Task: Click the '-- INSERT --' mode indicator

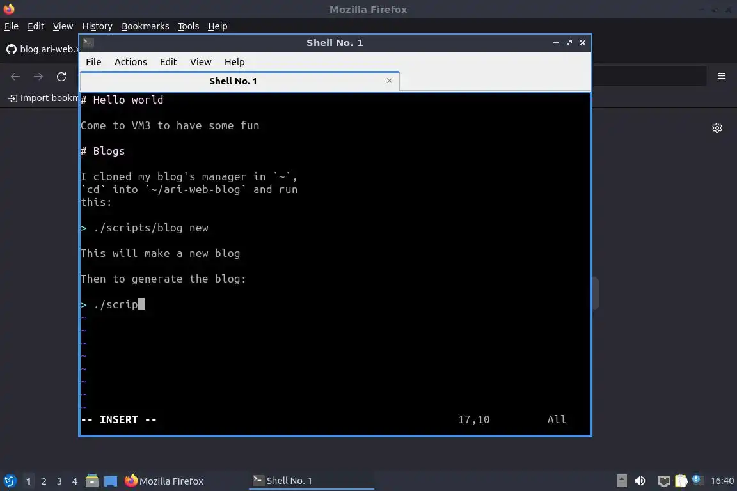Action: coord(119,419)
